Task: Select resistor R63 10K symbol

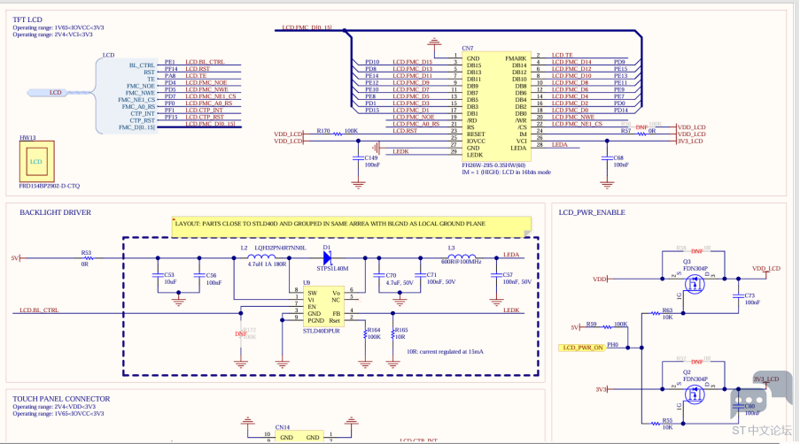Action: 656,313
